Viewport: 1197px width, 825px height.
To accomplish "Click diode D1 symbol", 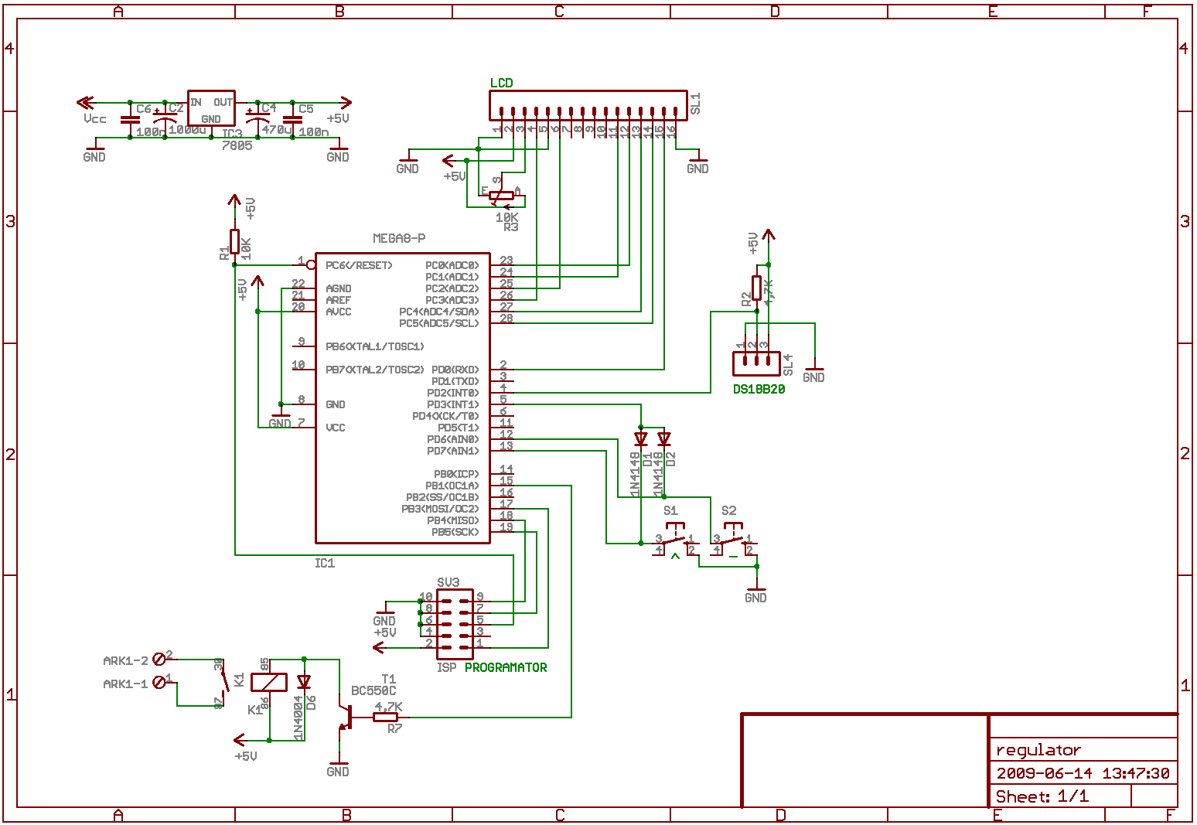I will [640, 439].
